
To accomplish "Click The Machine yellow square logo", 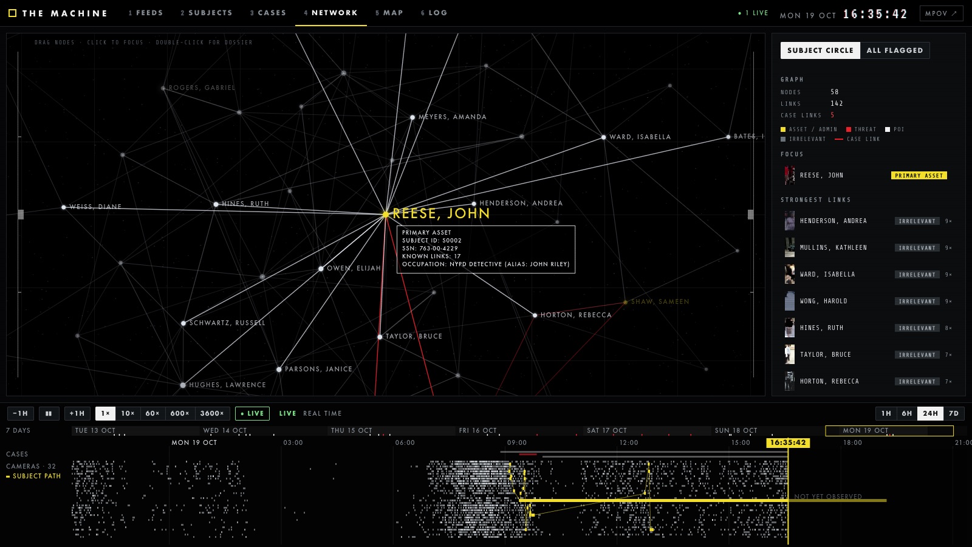I will (12, 13).
